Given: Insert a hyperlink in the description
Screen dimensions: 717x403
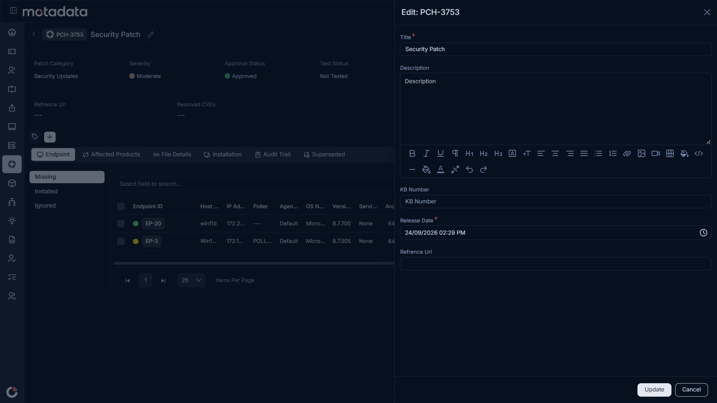Looking at the screenshot, I should 627,153.
